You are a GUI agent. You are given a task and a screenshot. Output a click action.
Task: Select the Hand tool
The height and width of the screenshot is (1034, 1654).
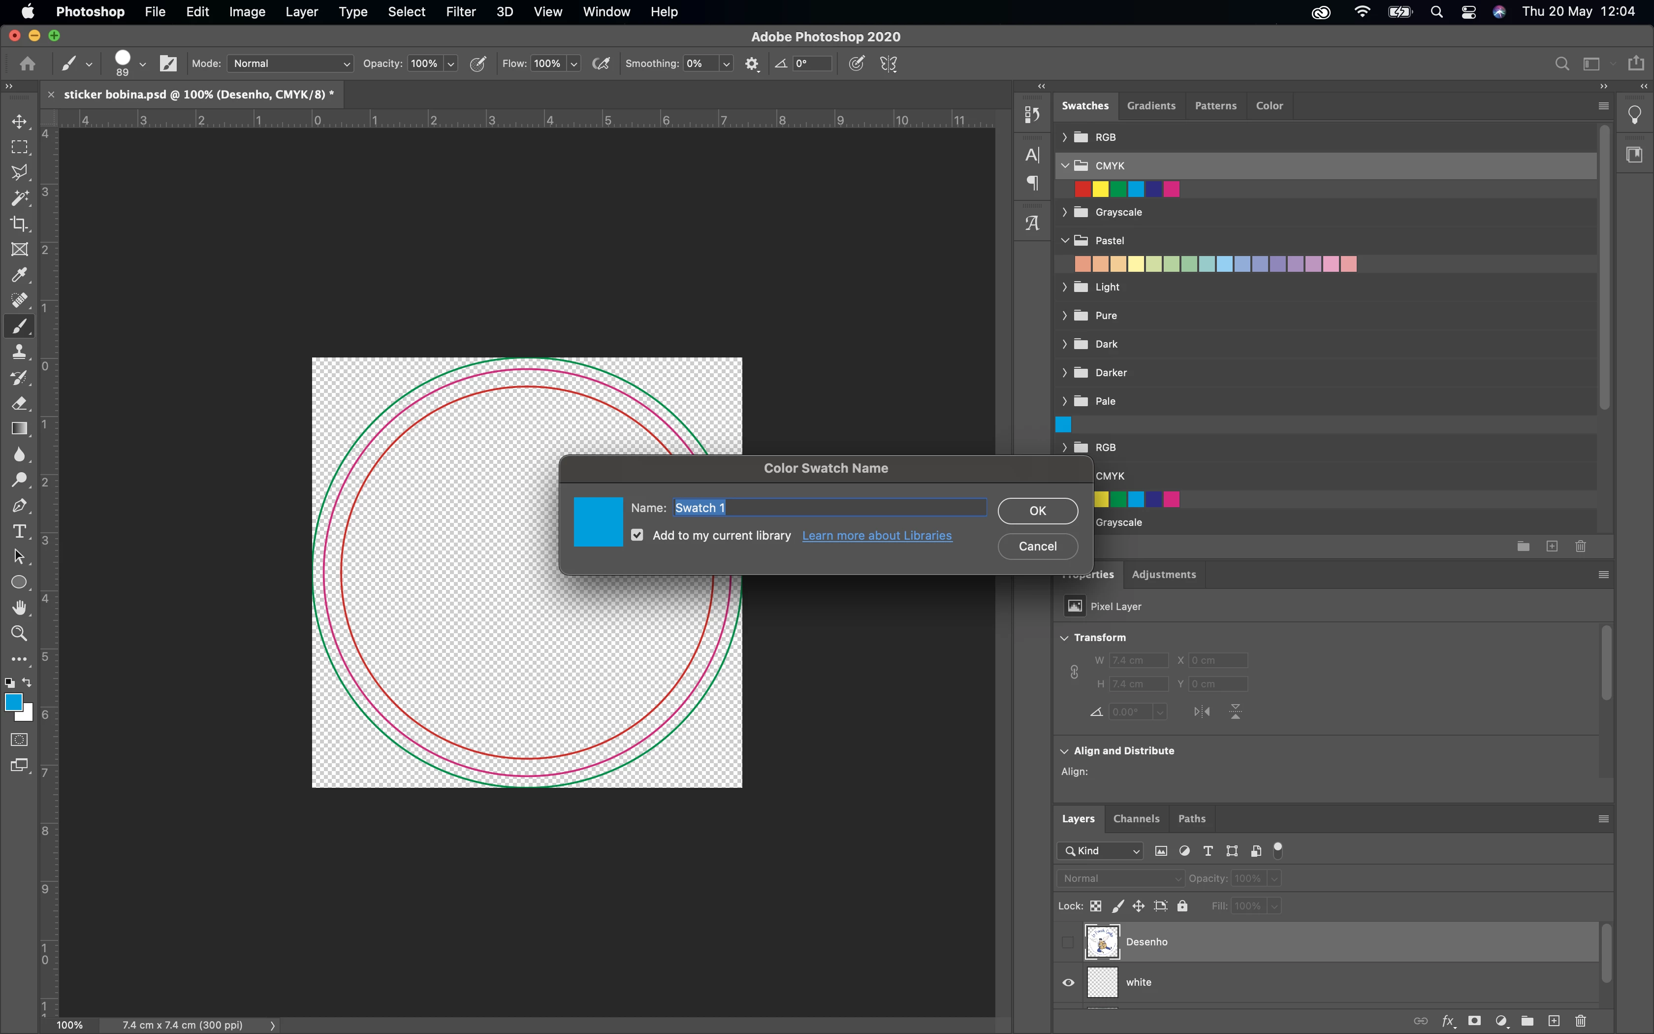19,607
